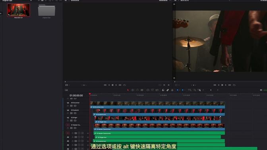Screen dimensions: 267x150
Task: Click the A1 audio destination control
Action: click(68, 133)
